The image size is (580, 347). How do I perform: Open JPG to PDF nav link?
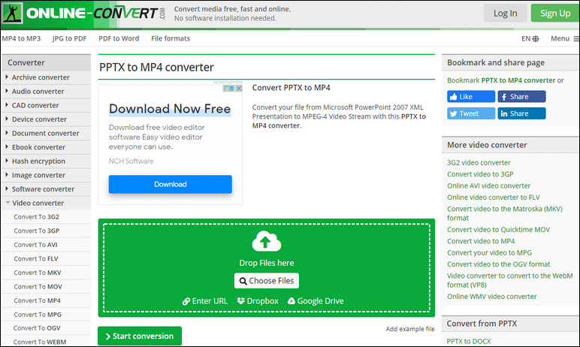tap(70, 38)
